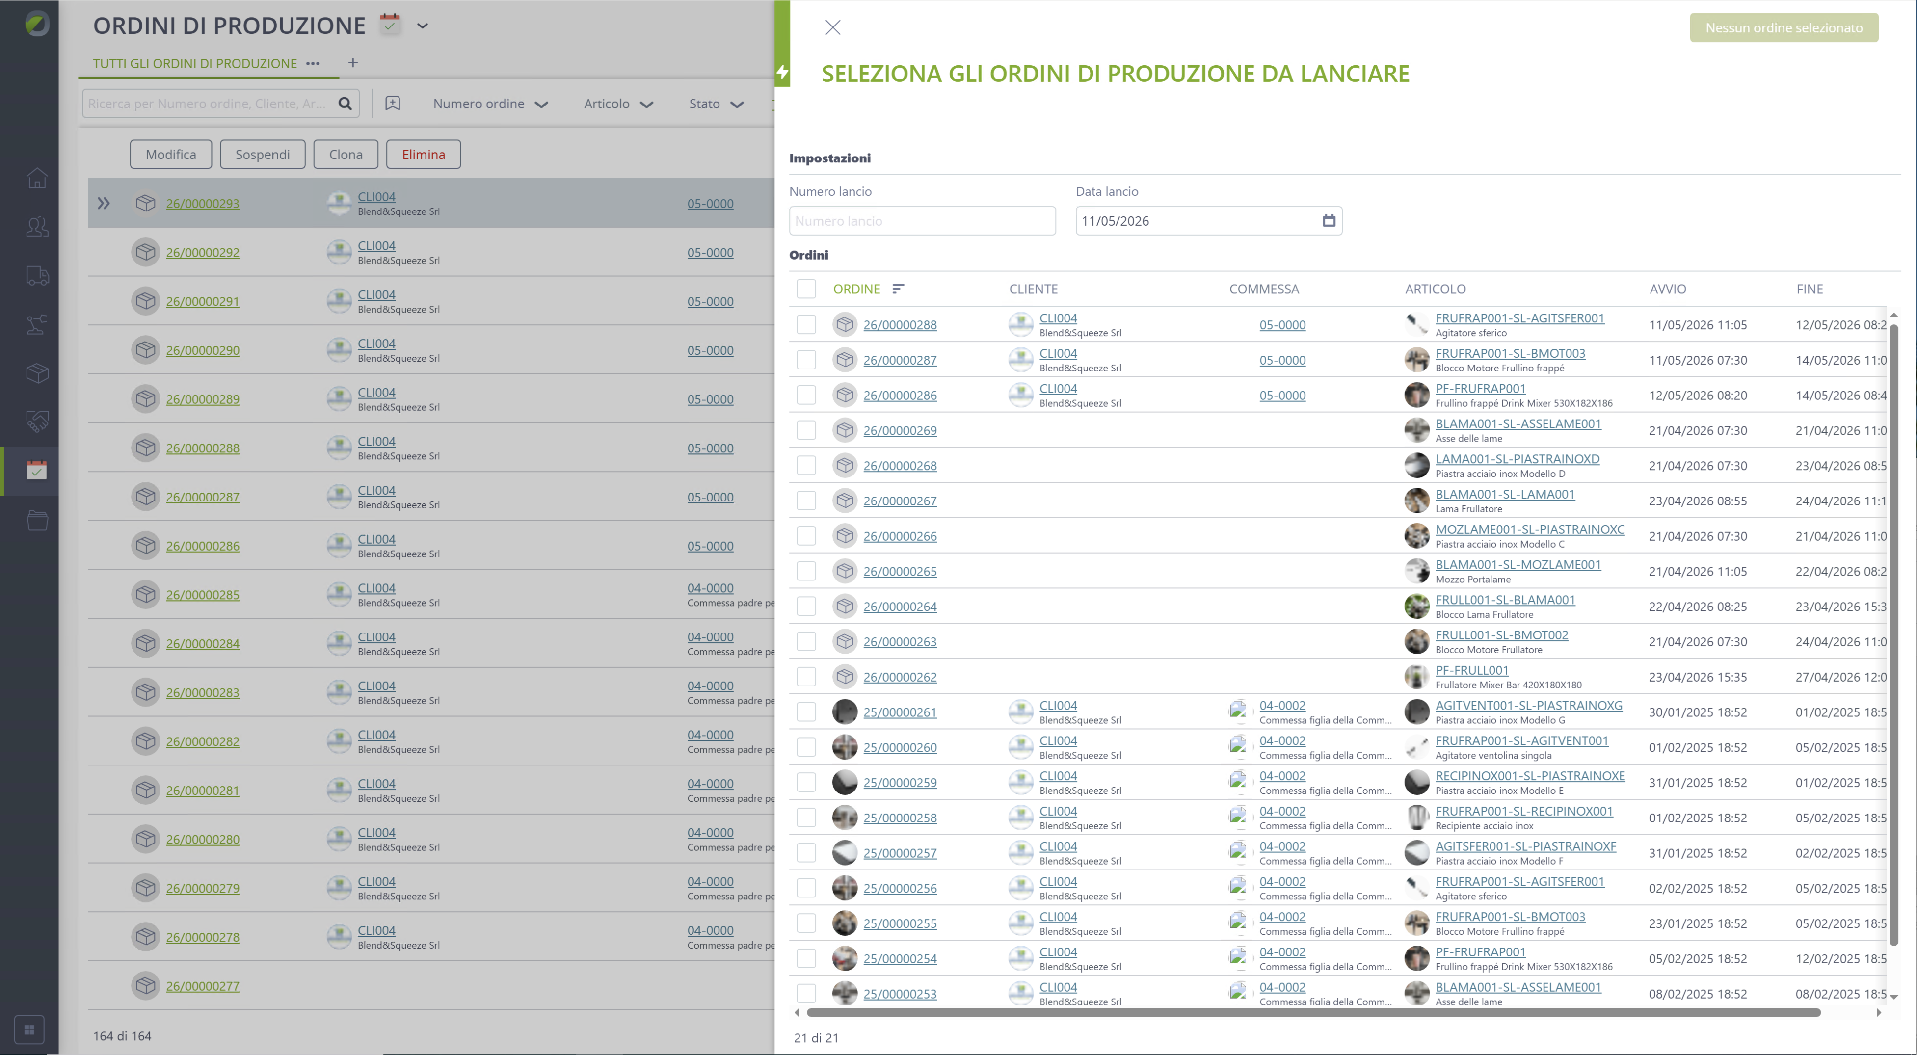Check the box for order 26/00000288
The image size is (1917, 1055).
pos(807,324)
